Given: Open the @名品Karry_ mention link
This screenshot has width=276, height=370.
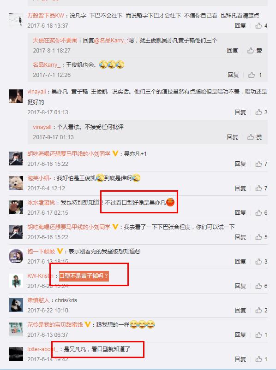Looking at the screenshot, I should point(111,41).
